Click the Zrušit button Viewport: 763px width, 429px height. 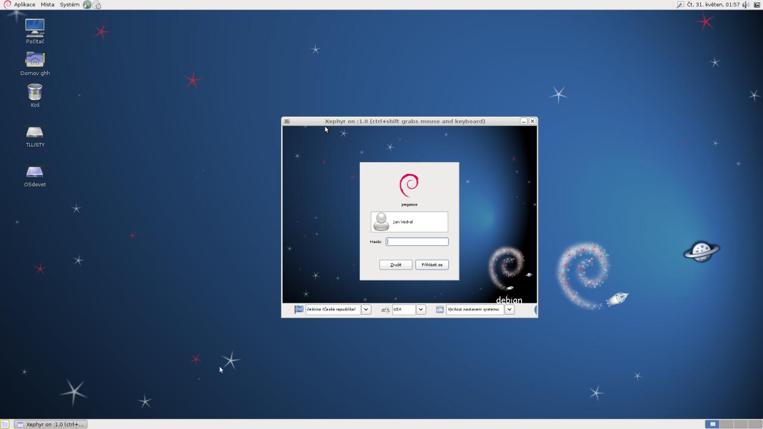click(x=396, y=265)
